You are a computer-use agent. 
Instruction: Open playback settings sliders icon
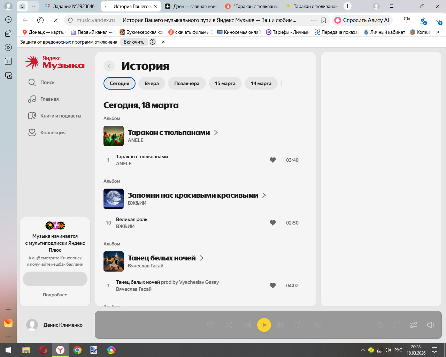point(414,325)
